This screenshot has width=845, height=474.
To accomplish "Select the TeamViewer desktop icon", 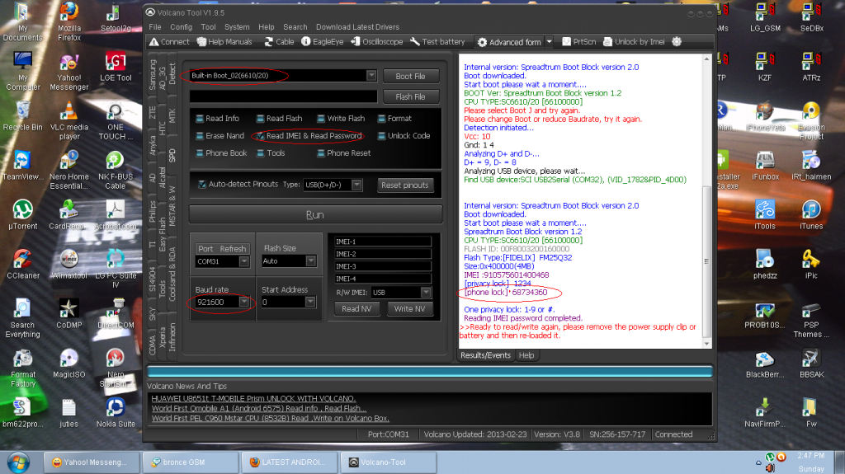I will click(x=22, y=166).
